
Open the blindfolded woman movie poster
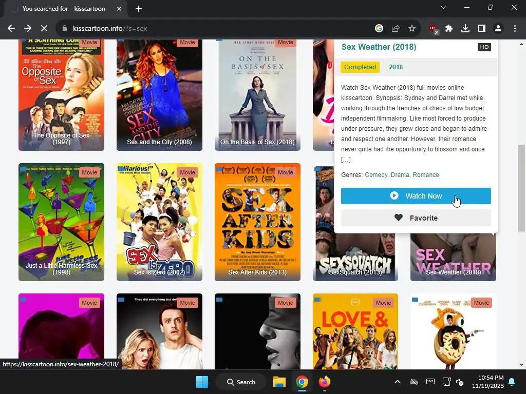(x=257, y=331)
